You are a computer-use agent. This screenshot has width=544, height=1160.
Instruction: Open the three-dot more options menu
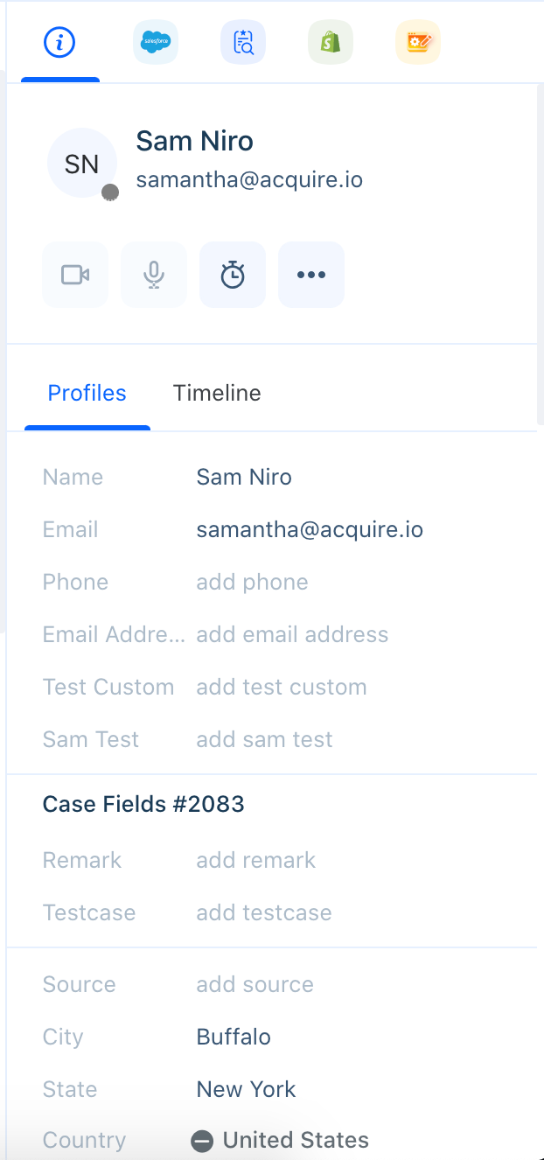311,275
